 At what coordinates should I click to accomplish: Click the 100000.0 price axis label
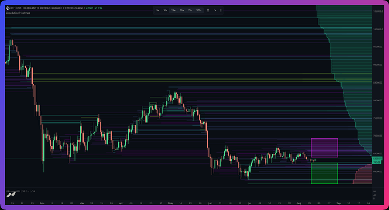(378, 29)
